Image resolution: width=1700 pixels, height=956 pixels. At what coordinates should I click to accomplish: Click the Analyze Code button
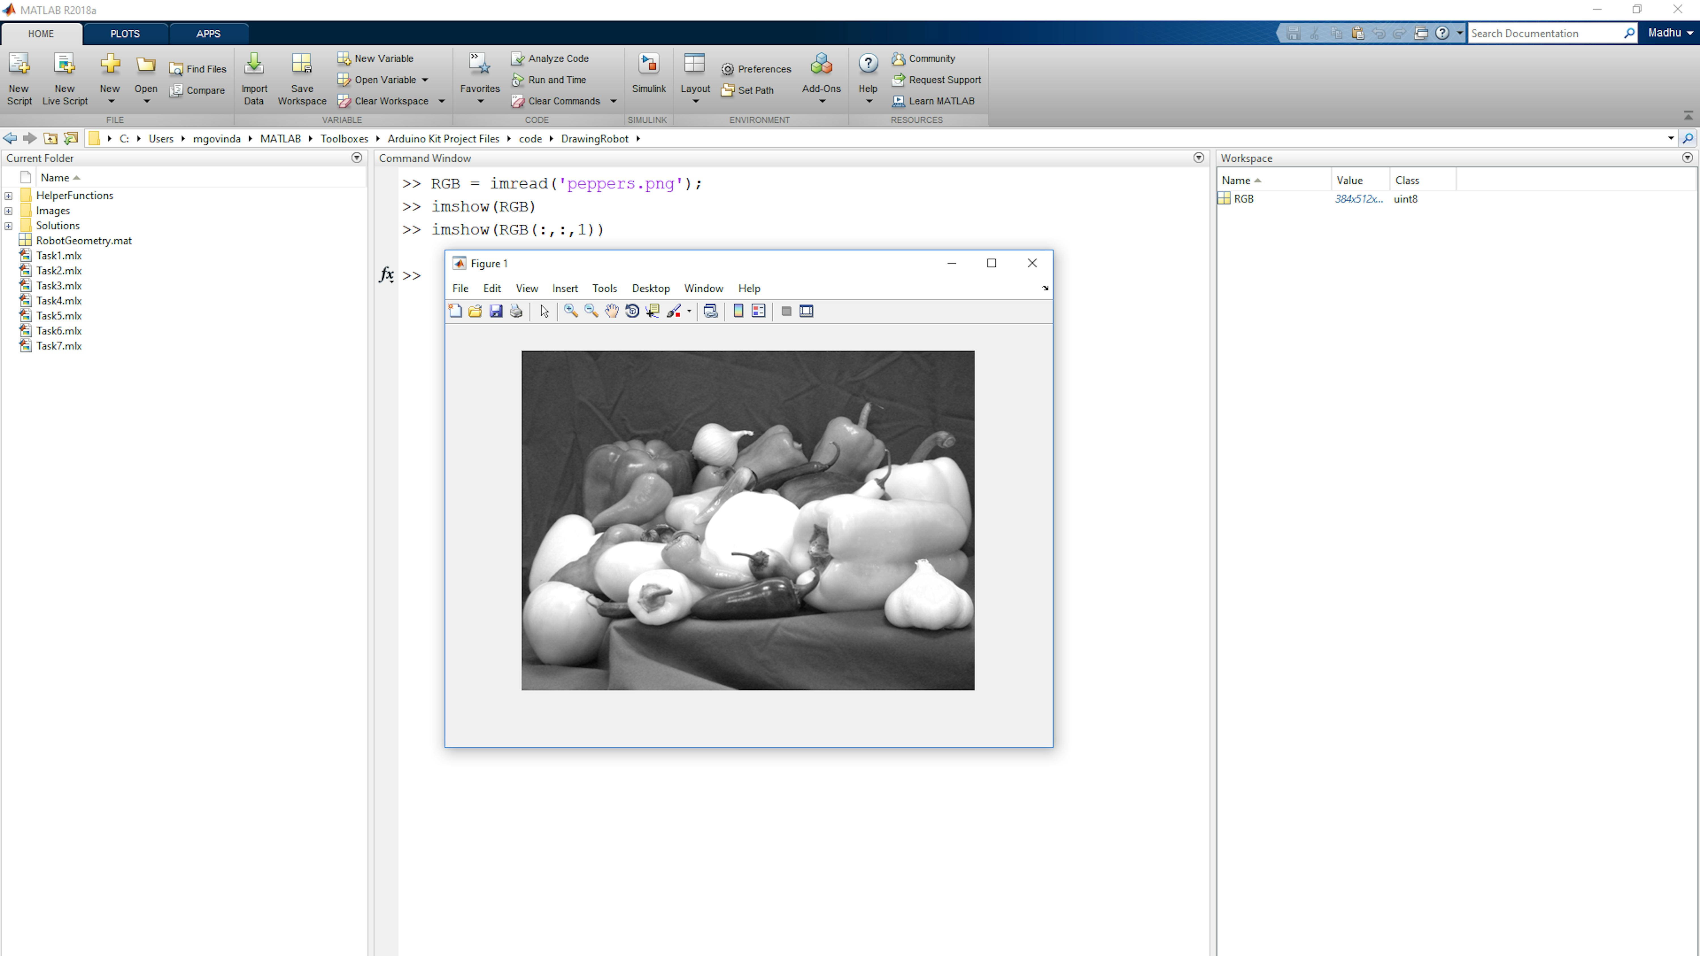click(551, 59)
